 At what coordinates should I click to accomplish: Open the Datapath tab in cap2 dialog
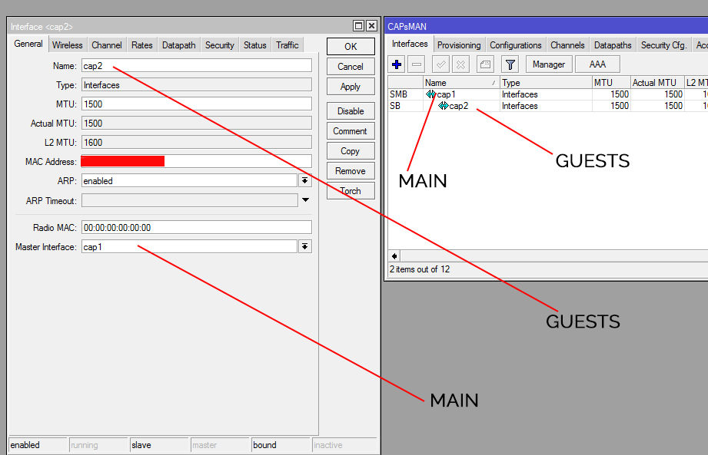[x=179, y=45]
